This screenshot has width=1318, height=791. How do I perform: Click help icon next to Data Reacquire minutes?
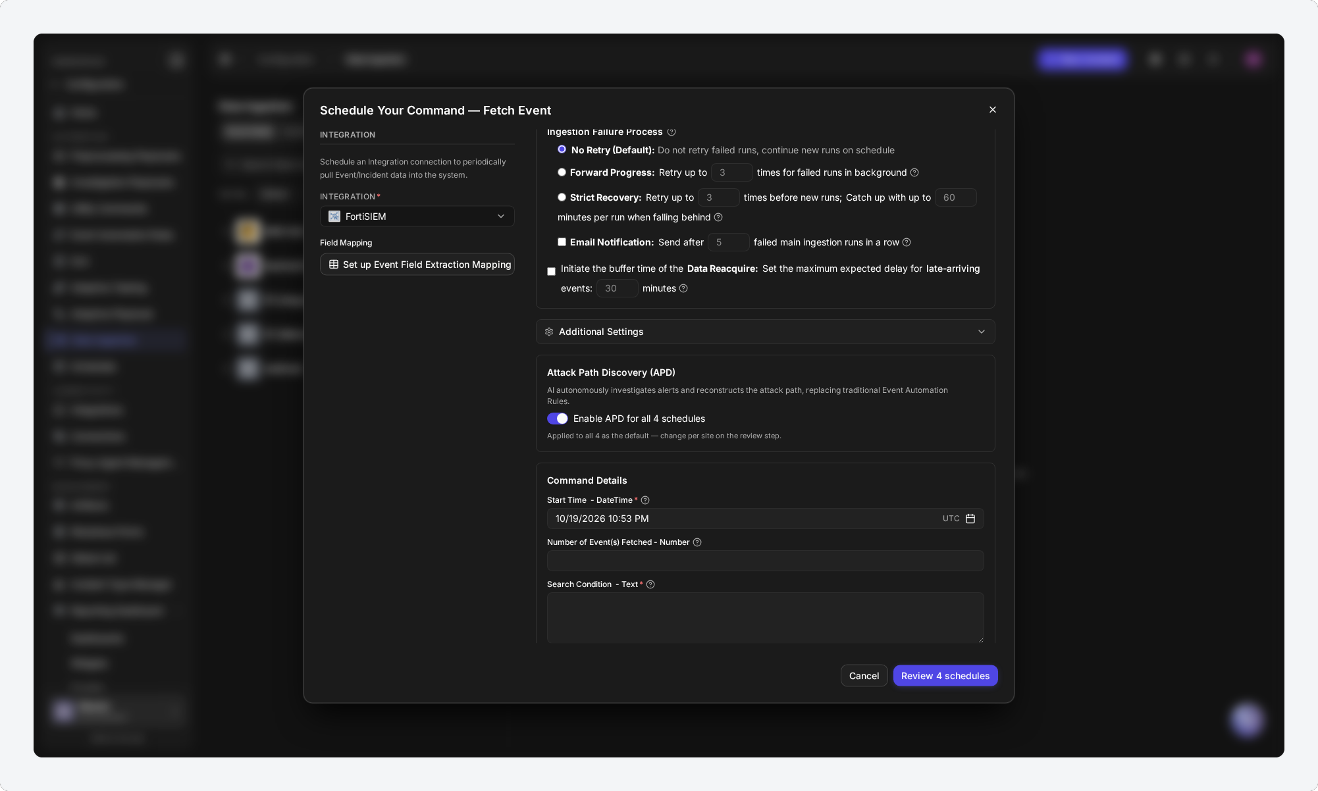[683, 288]
